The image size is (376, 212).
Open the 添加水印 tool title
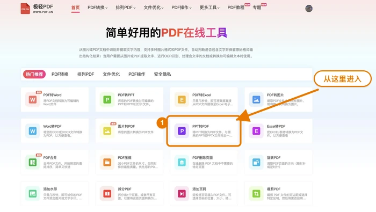(50, 189)
